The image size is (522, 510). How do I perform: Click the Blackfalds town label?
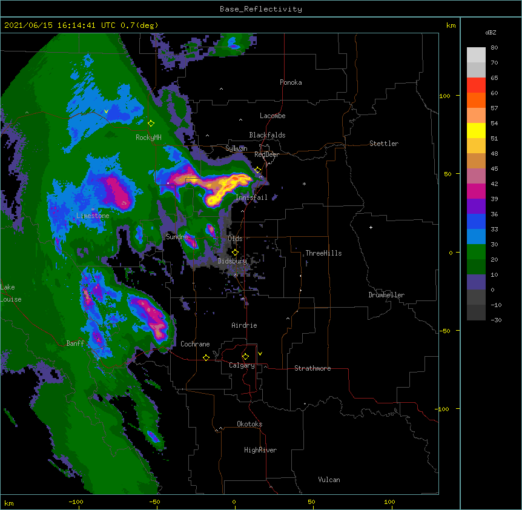point(267,135)
